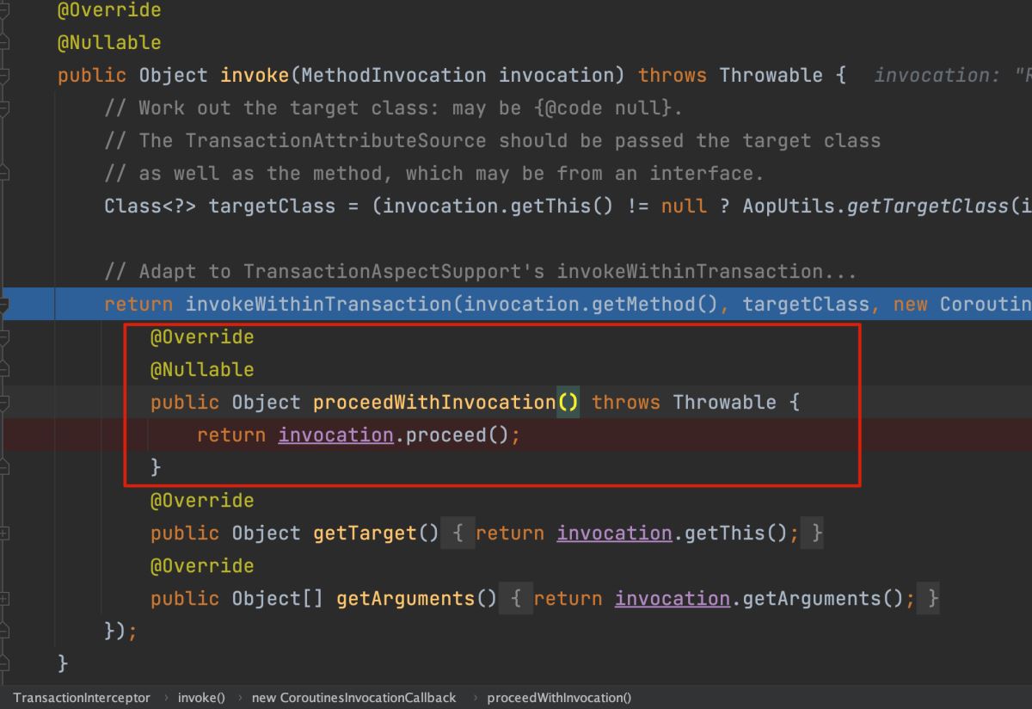Click the proceedWithInvocation method name
Viewport: 1032px width, 709px height.
(434, 403)
